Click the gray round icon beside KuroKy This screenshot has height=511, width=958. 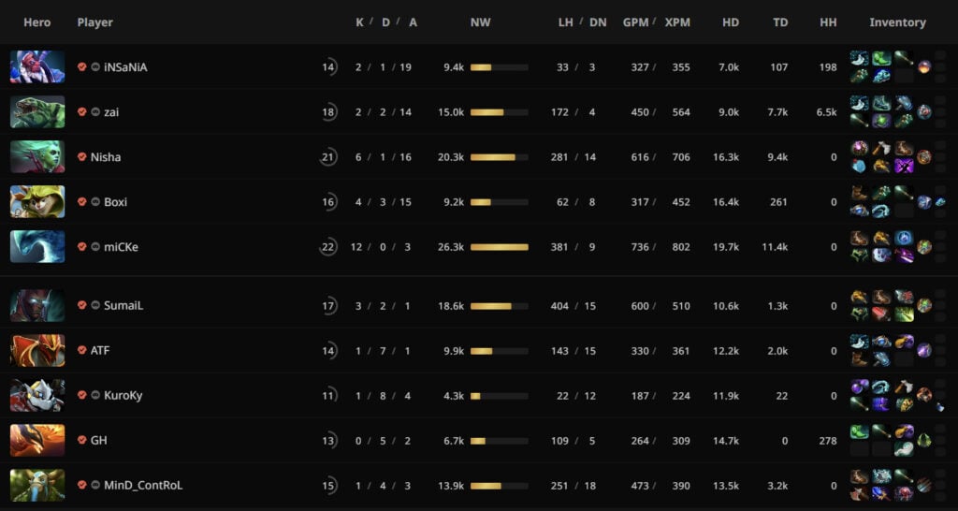point(94,395)
